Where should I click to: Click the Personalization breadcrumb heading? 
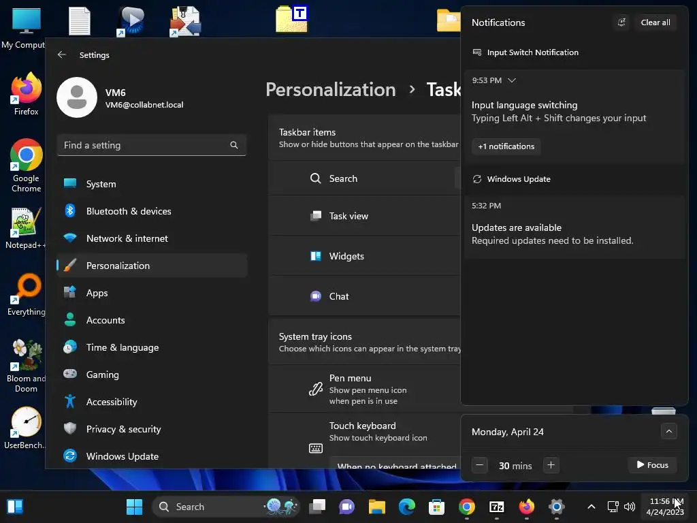coord(331,89)
